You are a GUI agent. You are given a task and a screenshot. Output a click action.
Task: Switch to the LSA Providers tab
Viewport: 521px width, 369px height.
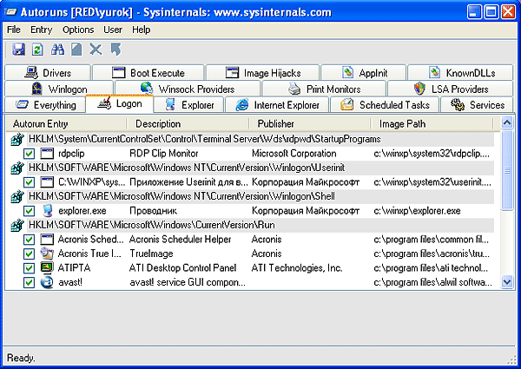pos(451,89)
